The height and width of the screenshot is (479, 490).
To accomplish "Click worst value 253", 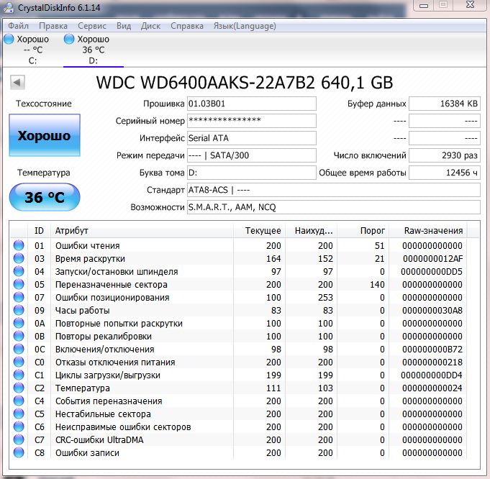I will 325,298.
